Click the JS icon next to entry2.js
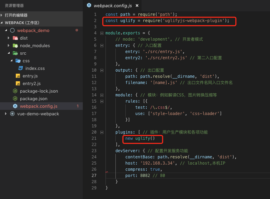 (18, 84)
